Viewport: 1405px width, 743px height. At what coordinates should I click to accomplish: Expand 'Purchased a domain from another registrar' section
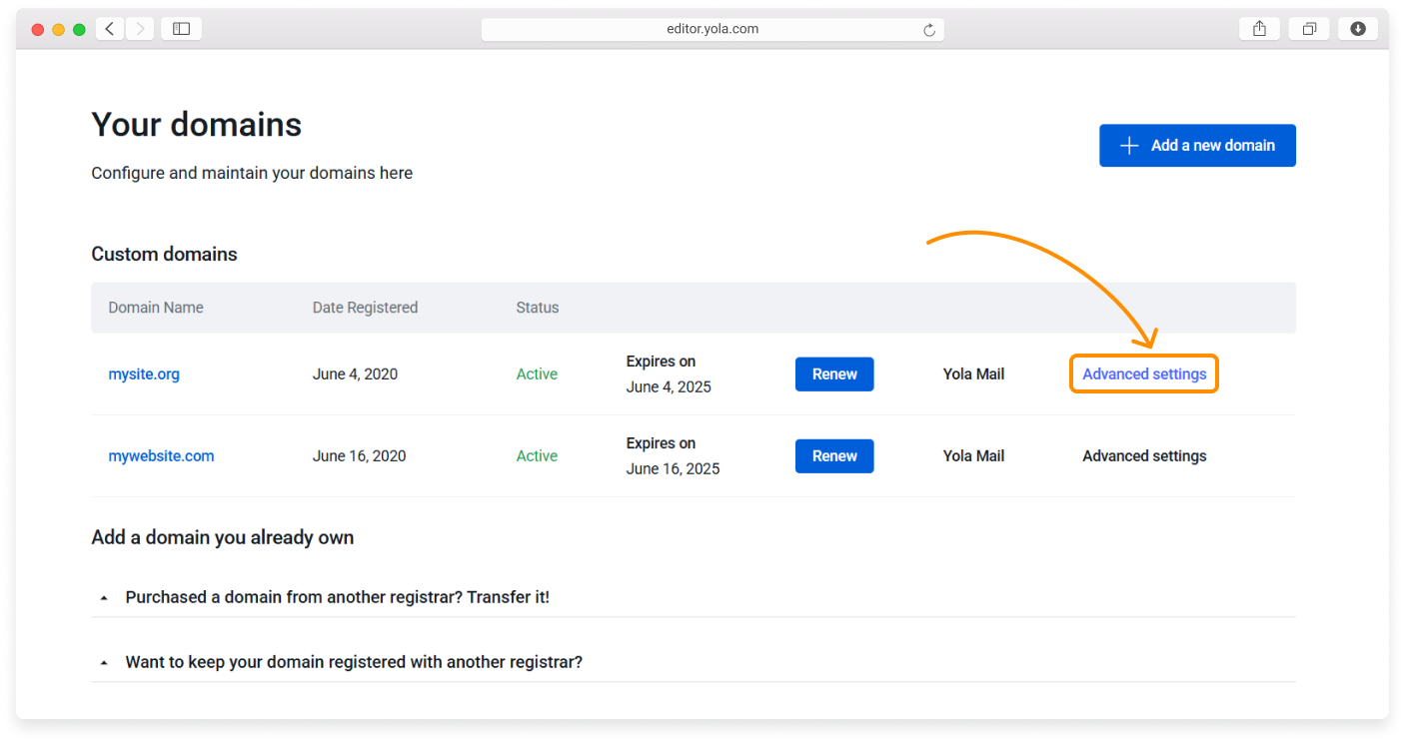click(x=337, y=597)
